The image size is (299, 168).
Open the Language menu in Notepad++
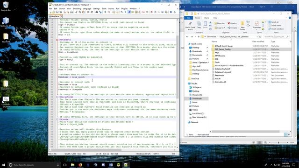coord(87,8)
